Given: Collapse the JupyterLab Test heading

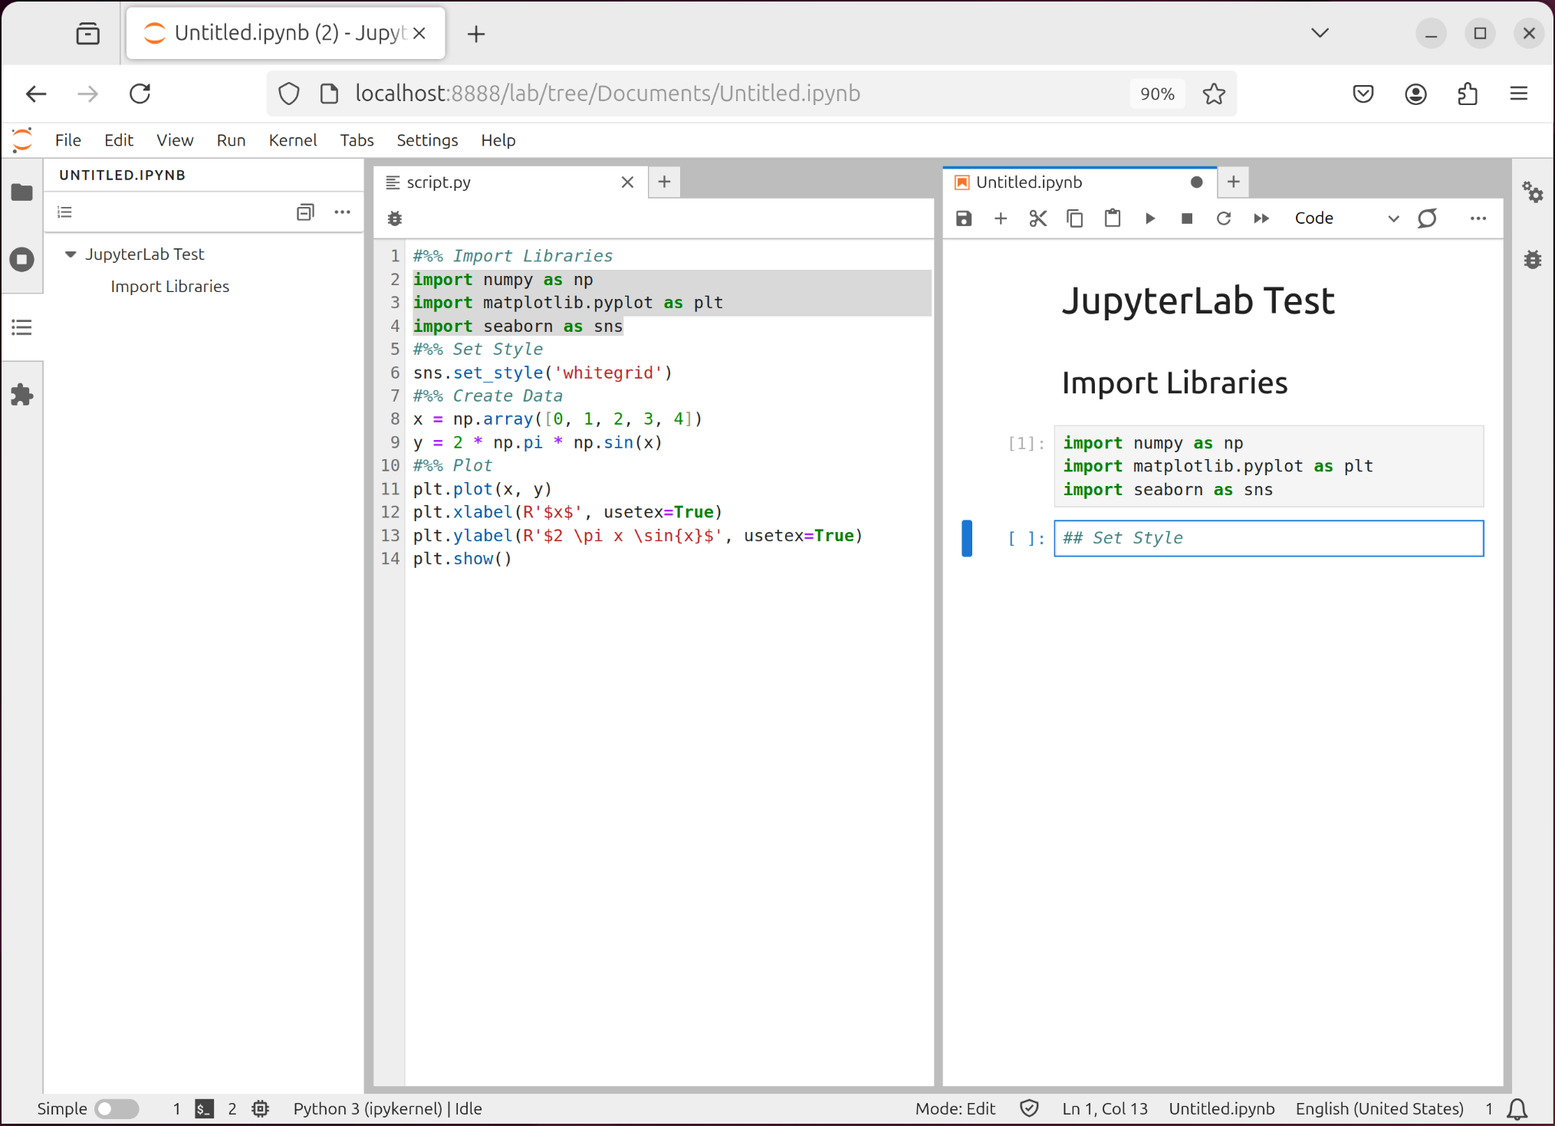Looking at the screenshot, I should 71,254.
